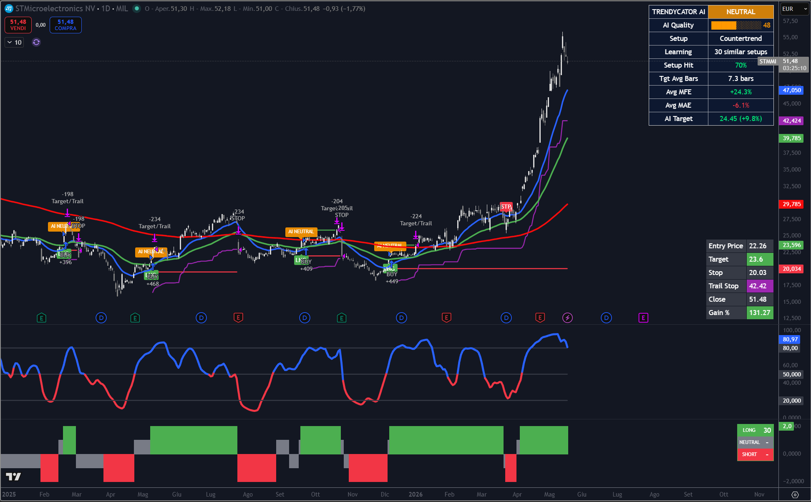
Task: Open the magenta earnings marker near August 2026
Action: 643,318
